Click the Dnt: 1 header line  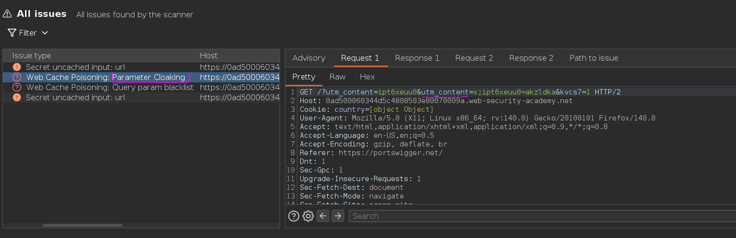(312, 161)
